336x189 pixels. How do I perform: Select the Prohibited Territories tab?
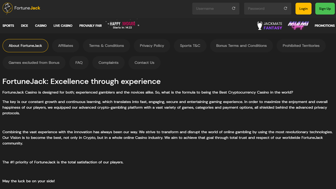pyautogui.click(x=301, y=46)
